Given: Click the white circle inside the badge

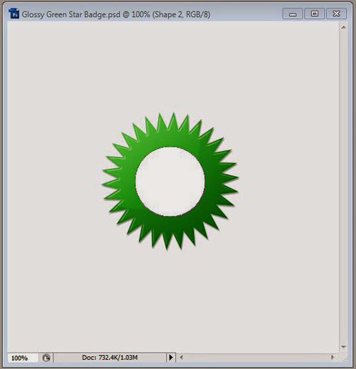Looking at the screenshot, I should 170,181.
